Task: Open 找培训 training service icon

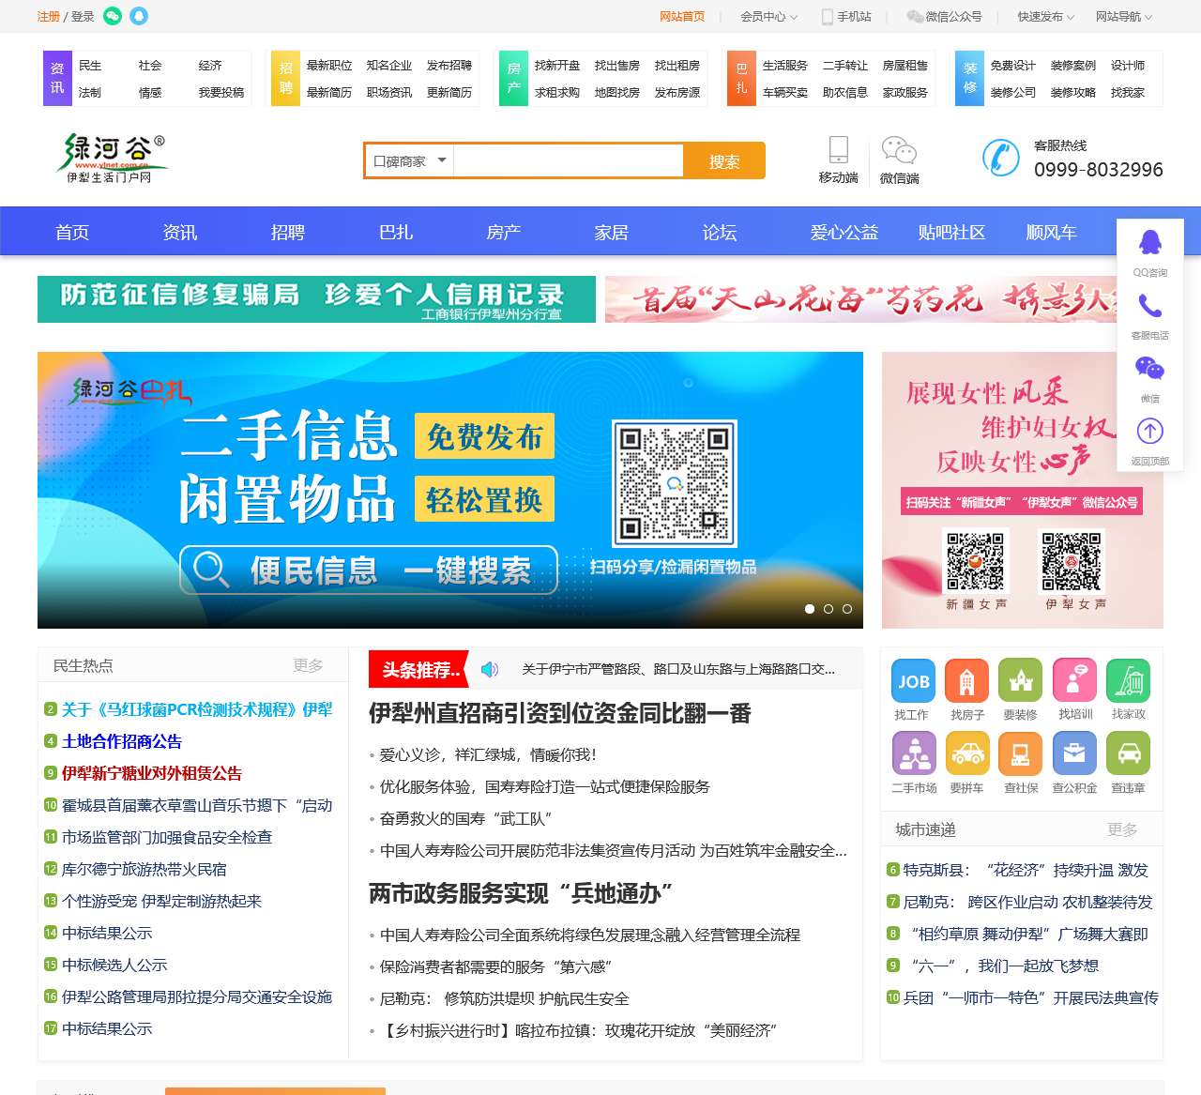Action: pyautogui.click(x=1074, y=679)
